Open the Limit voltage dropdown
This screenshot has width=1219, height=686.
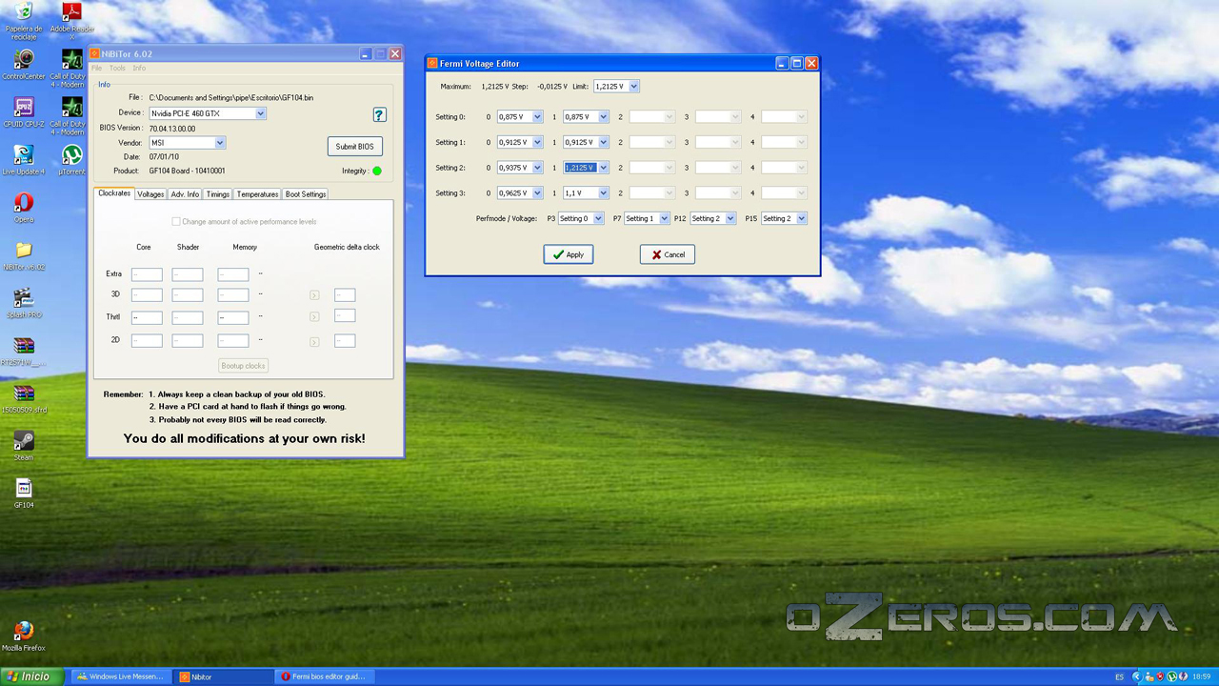coord(634,87)
